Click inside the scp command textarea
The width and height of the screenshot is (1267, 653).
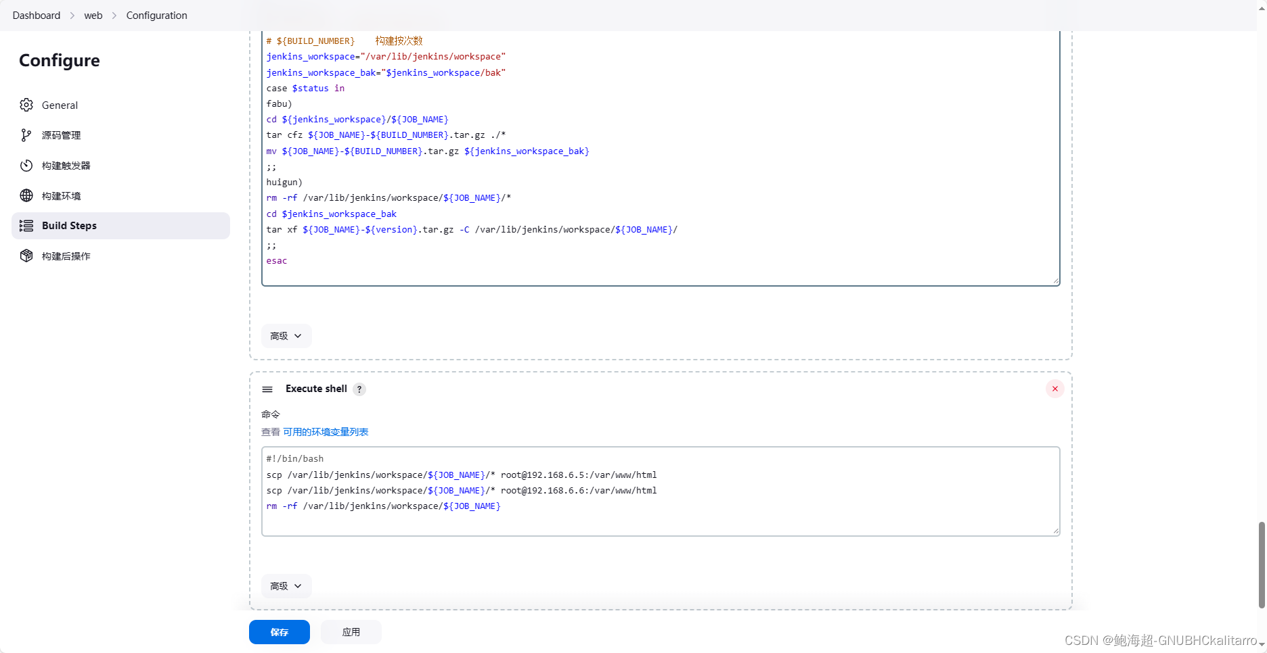pyautogui.click(x=661, y=491)
